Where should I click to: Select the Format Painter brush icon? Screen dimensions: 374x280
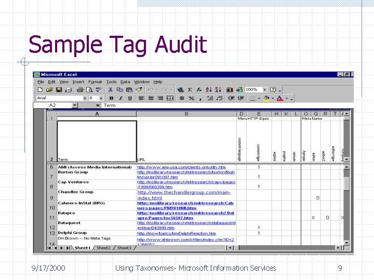tap(139, 90)
